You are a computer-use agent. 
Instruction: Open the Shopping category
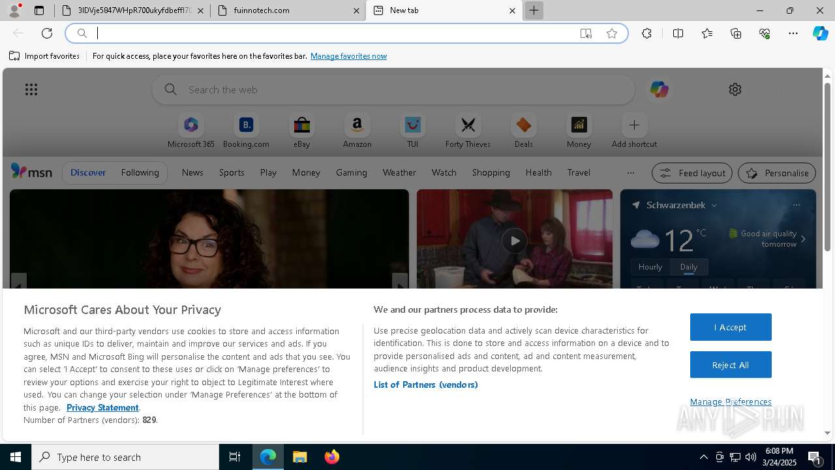pos(491,172)
